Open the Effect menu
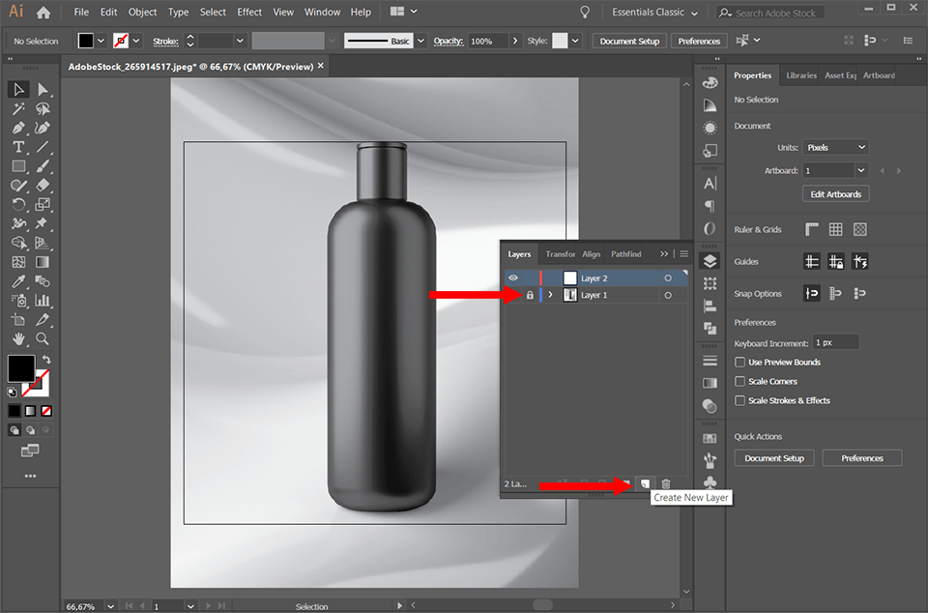 pos(248,12)
